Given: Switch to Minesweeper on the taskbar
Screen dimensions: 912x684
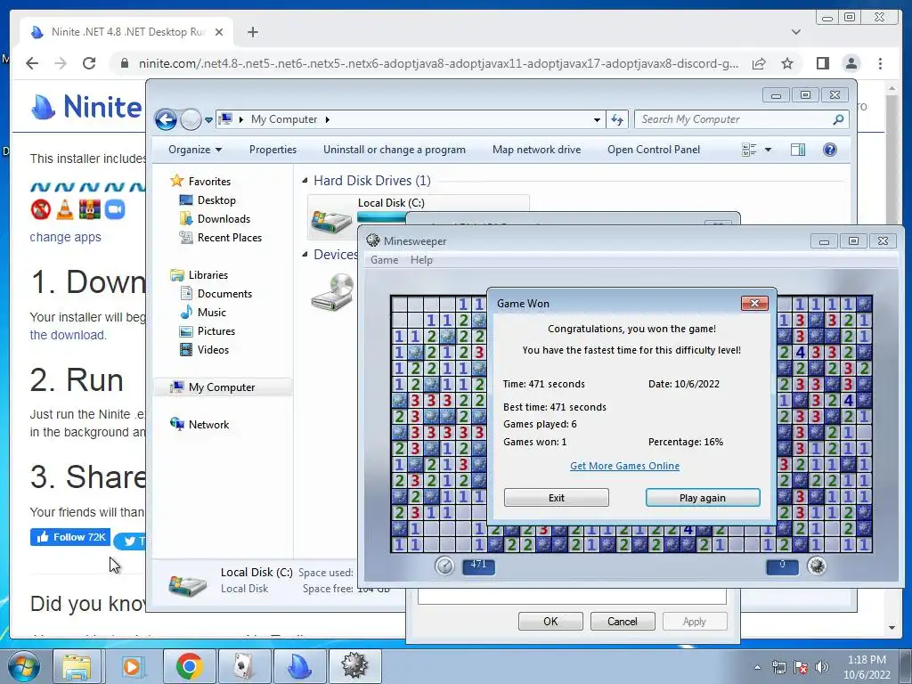Looking at the screenshot, I should click(354, 666).
